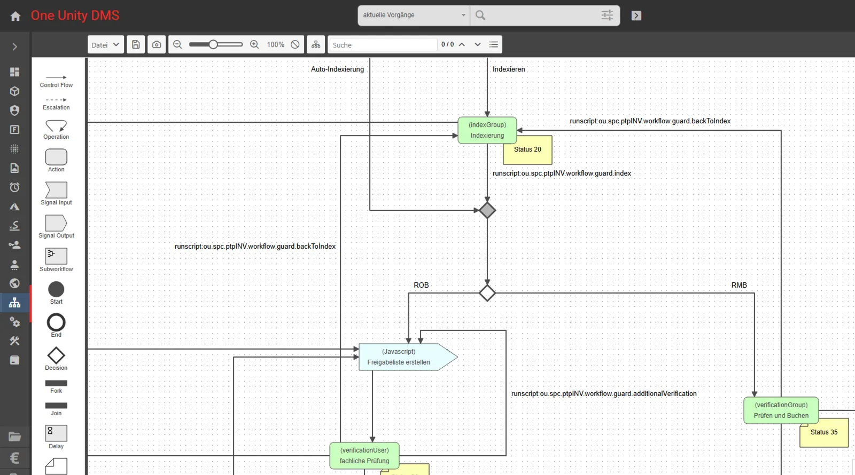The height and width of the screenshot is (475, 855).
Task: Open the tools wrench icon in the sidebar
Action: click(x=15, y=341)
